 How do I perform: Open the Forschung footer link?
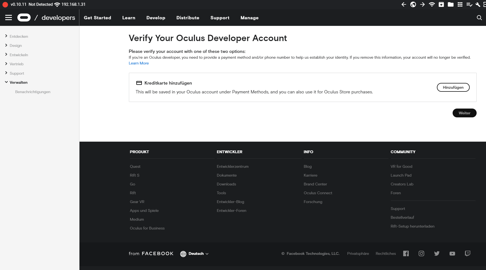[x=313, y=202]
